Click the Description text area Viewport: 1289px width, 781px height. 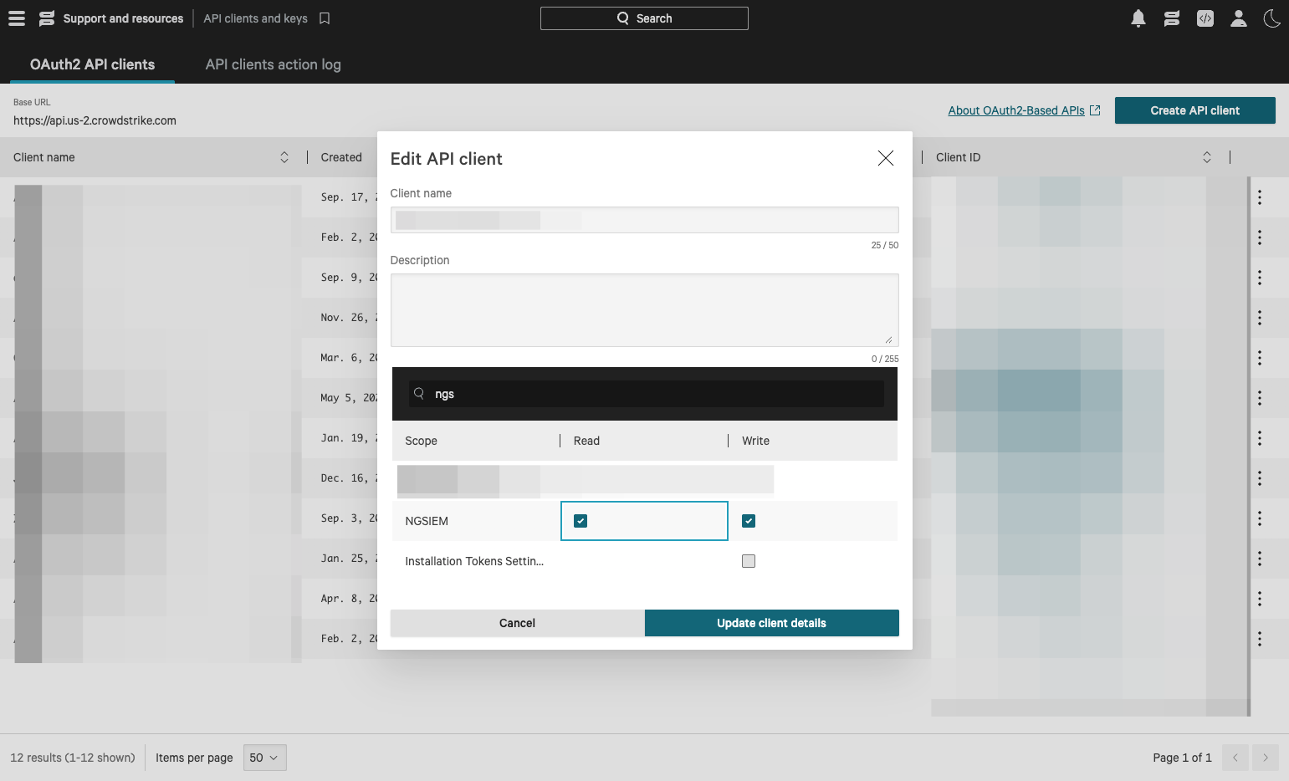click(644, 309)
